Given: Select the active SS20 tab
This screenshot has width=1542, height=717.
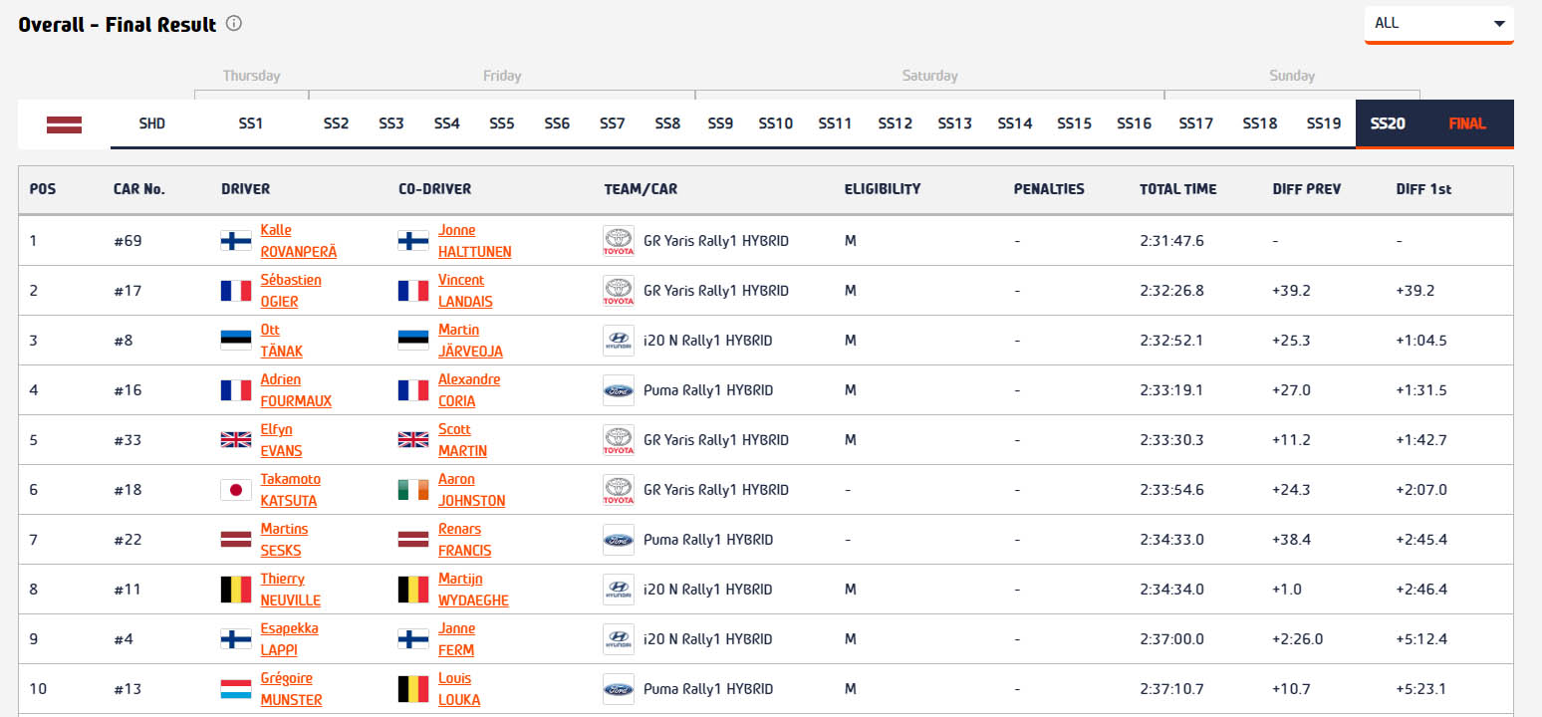Looking at the screenshot, I should coord(1388,124).
